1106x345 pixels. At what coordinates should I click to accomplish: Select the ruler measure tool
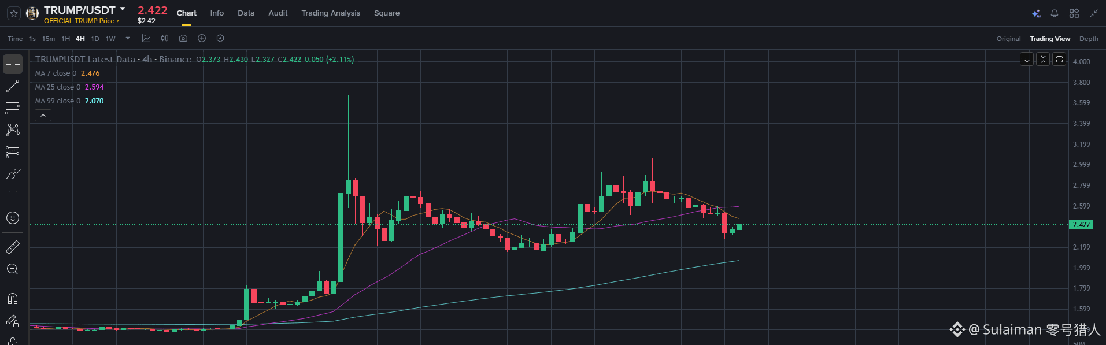point(13,247)
